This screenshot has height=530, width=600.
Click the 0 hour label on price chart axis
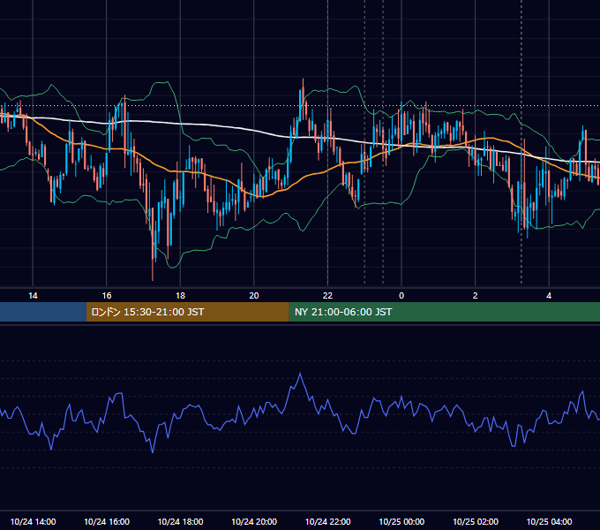pos(401,296)
